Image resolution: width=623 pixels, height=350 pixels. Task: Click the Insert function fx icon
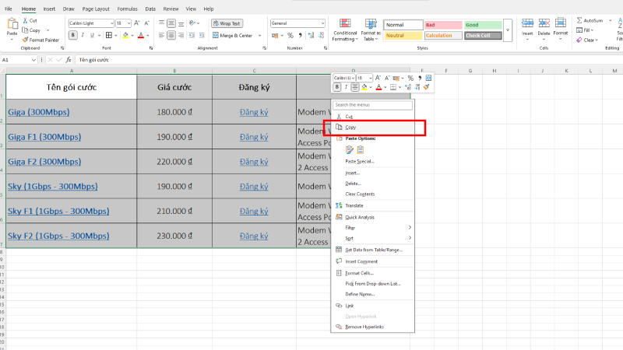click(69, 59)
